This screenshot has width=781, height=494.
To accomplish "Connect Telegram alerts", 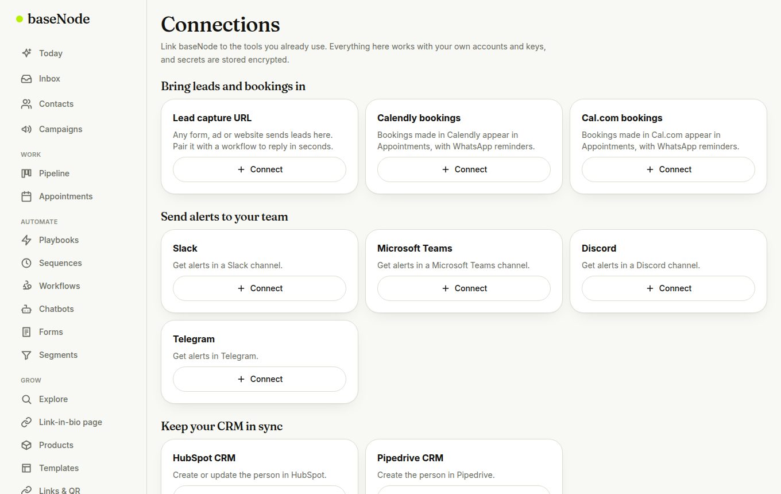I will click(x=260, y=379).
